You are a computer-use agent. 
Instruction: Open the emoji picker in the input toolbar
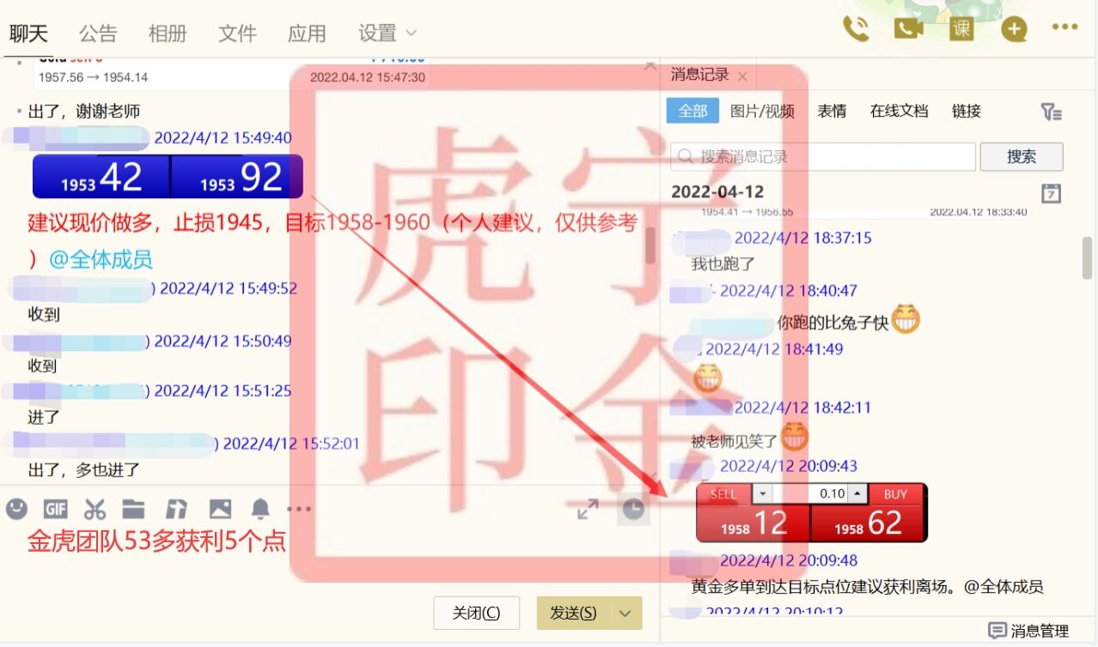click(x=16, y=509)
